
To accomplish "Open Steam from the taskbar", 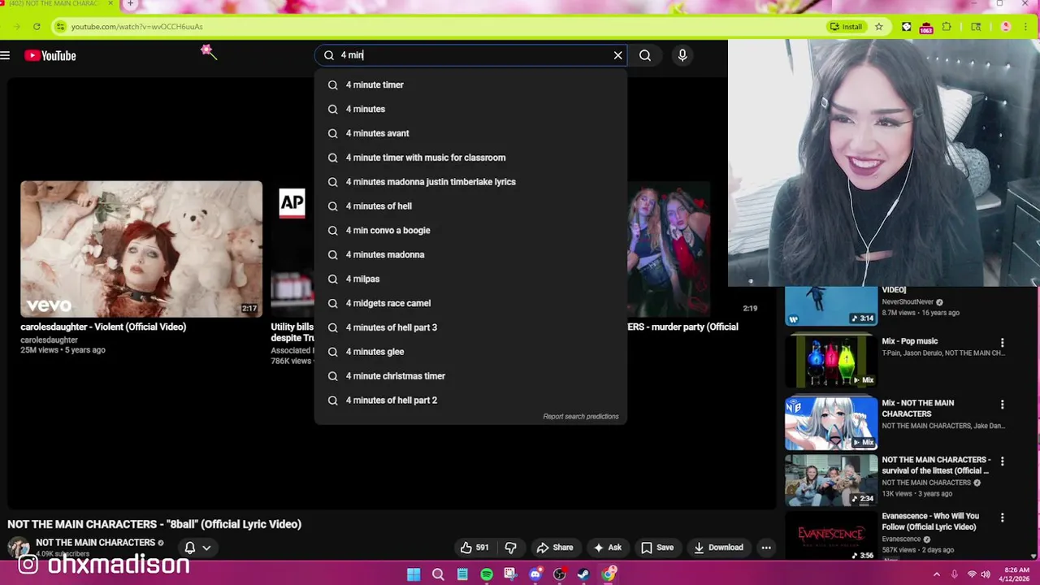I will [583, 574].
